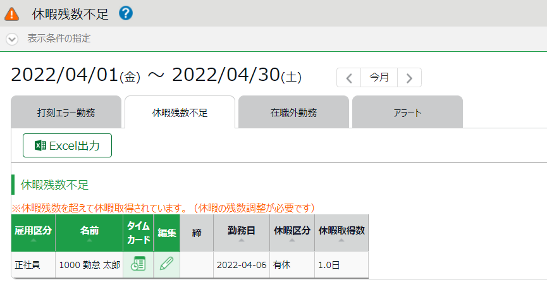The height and width of the screenshot is (294, 547).
Task: Expand 表示条件の指定 chevron
Action: 12,39
